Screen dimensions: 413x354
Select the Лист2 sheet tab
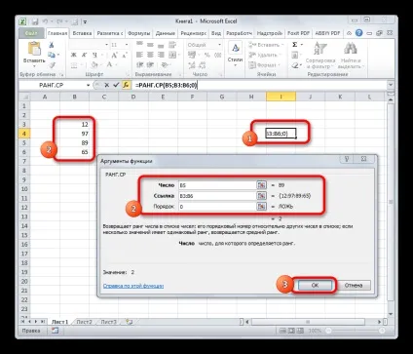pos(84,322)
